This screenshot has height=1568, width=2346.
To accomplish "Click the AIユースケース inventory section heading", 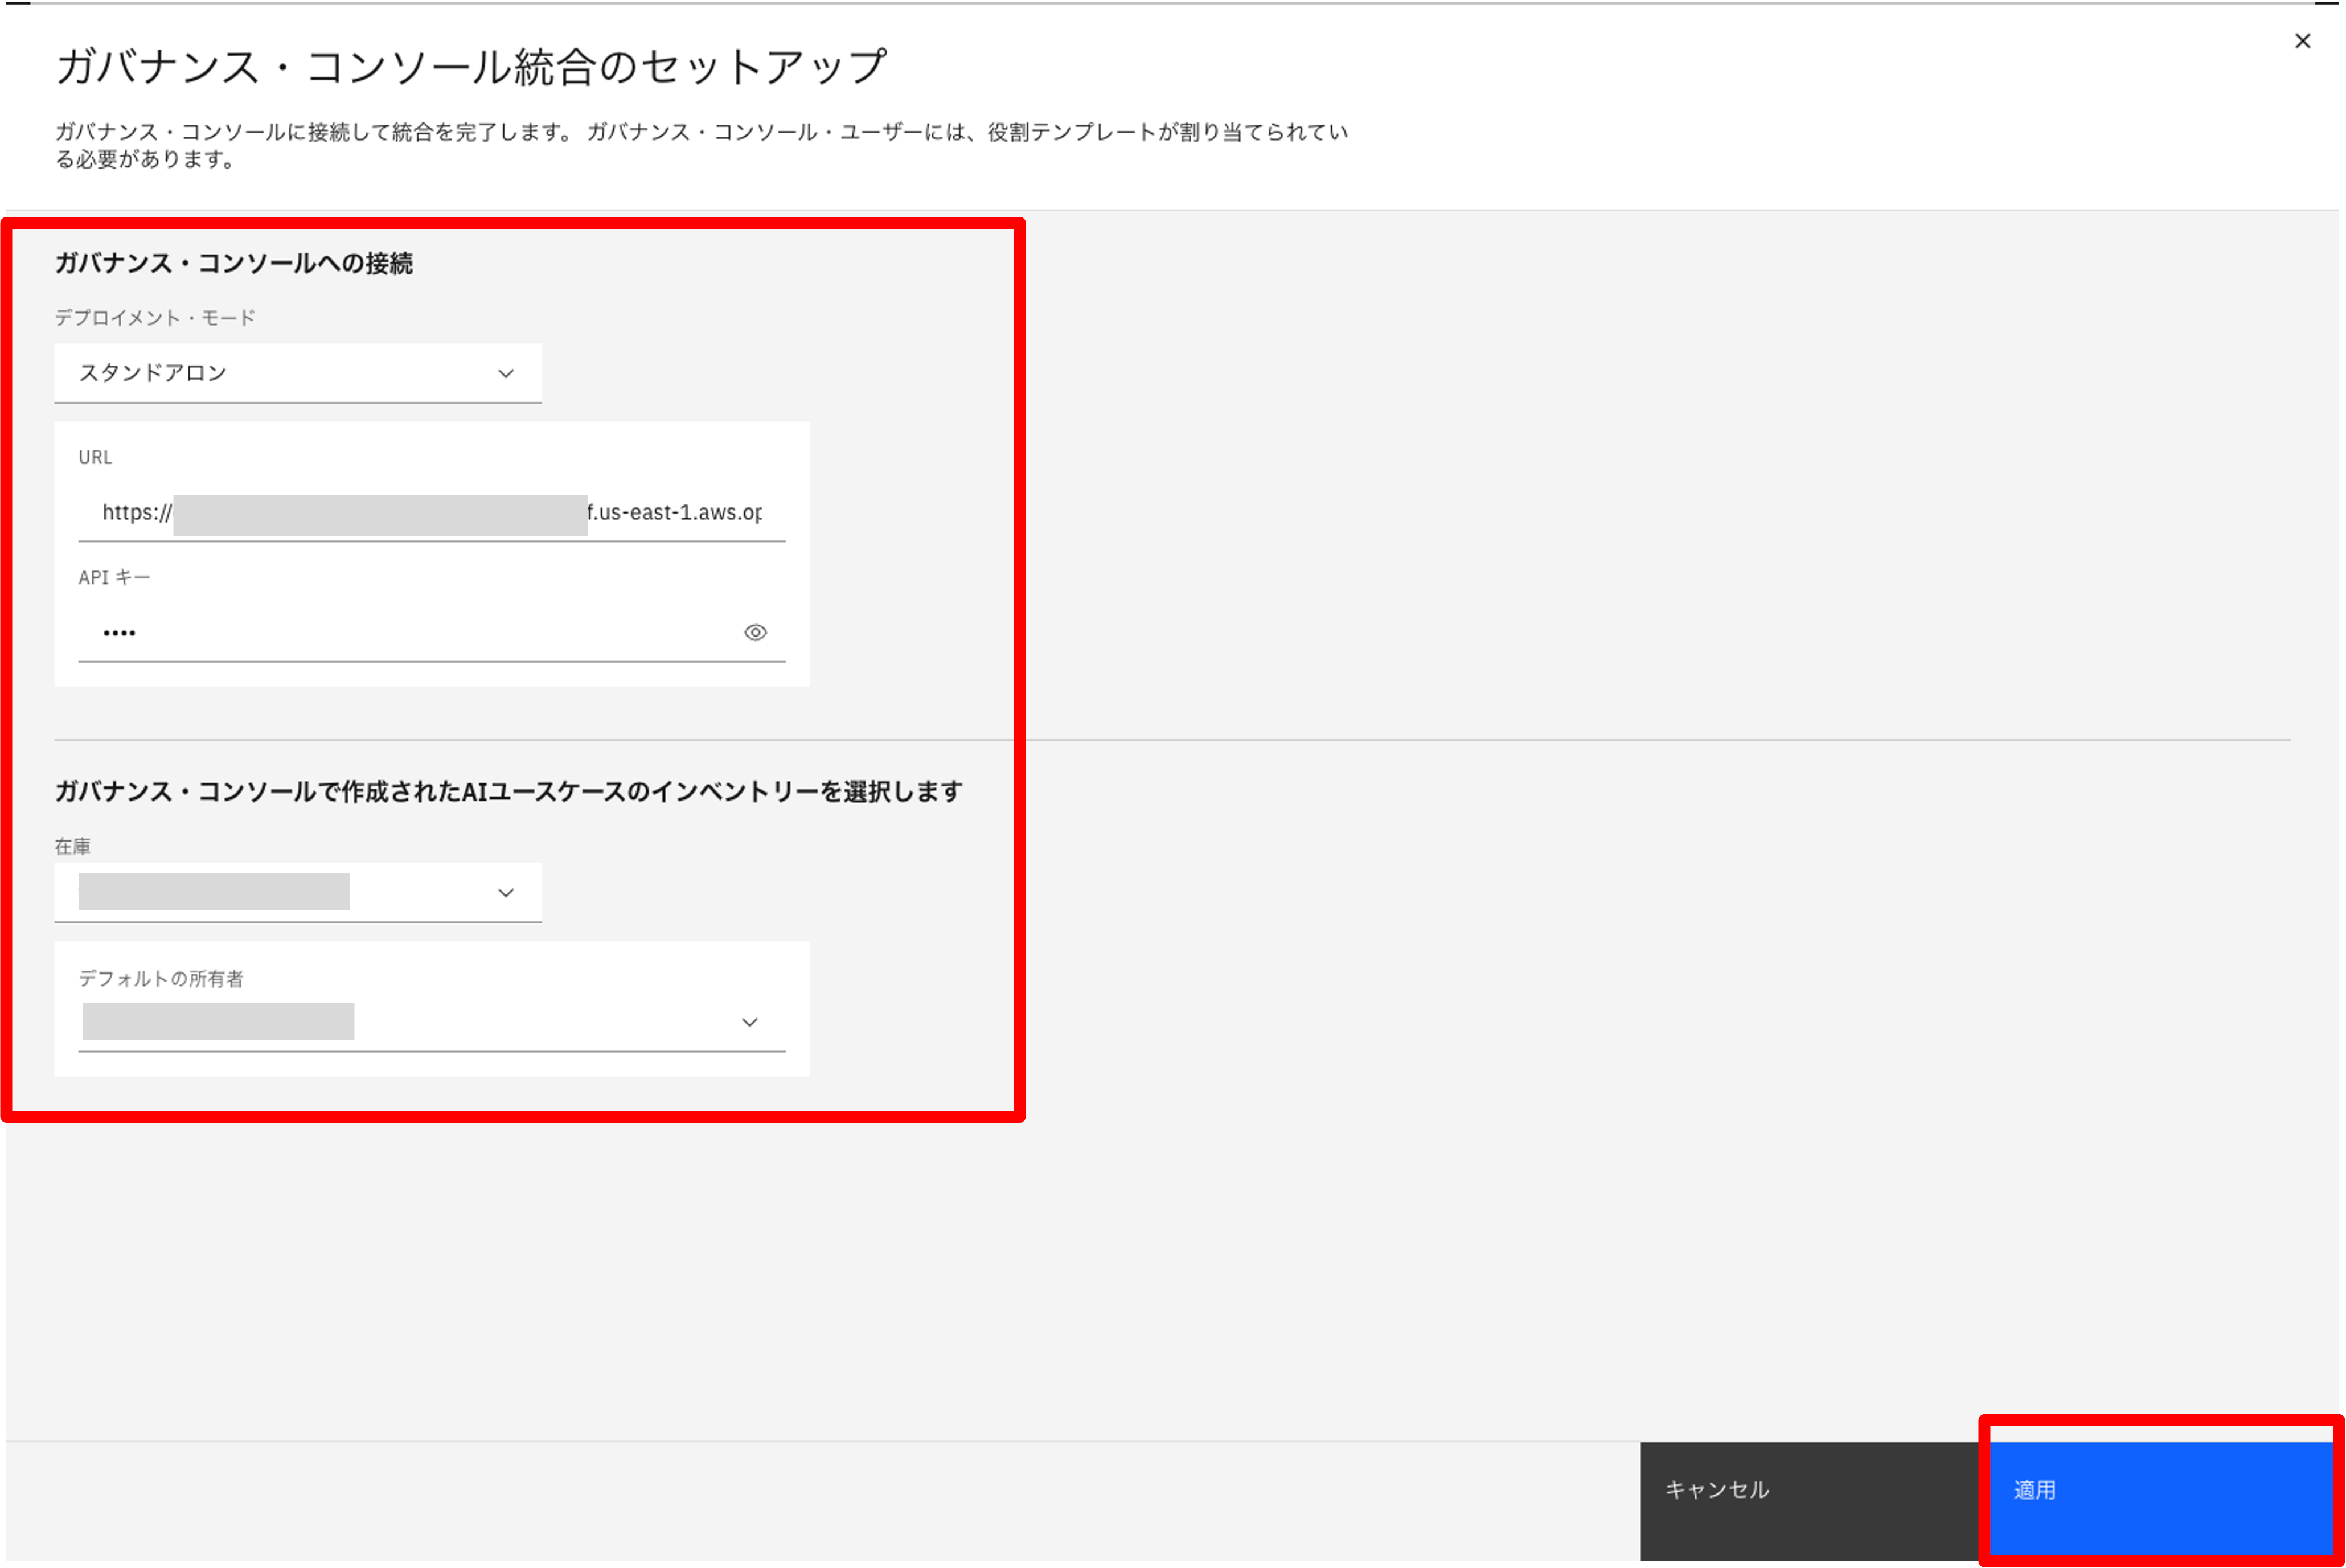I will [x=508, y=791].
